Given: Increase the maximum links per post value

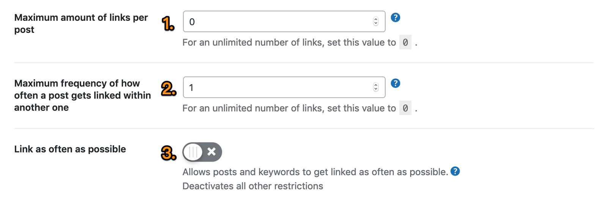Looking at the screenshot, I should 376,19.
